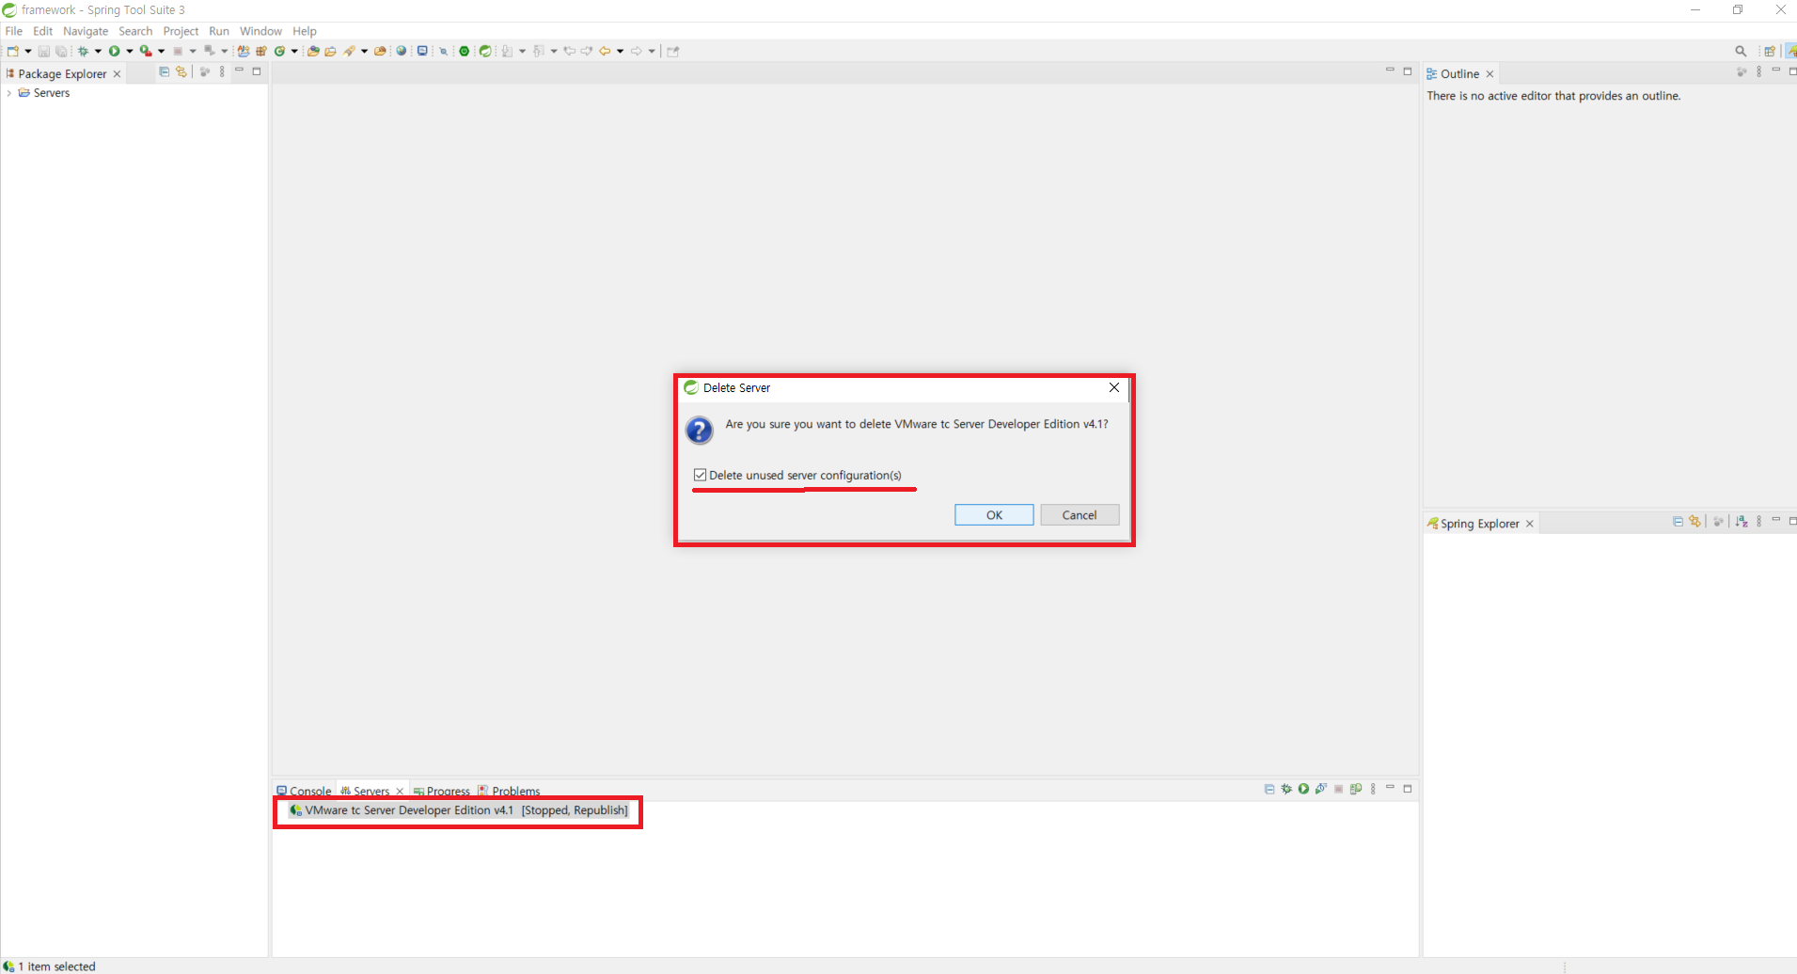Confirm server deletion with OK

pos(994,514)
